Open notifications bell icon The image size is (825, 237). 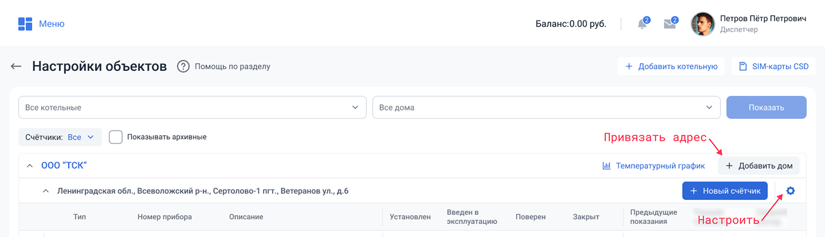[643, 24]
